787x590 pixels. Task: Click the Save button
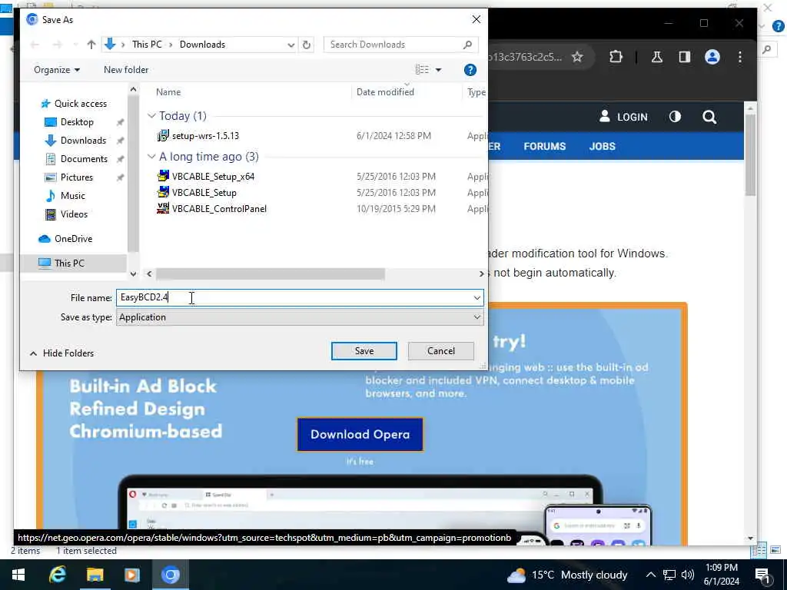point(364,351)
